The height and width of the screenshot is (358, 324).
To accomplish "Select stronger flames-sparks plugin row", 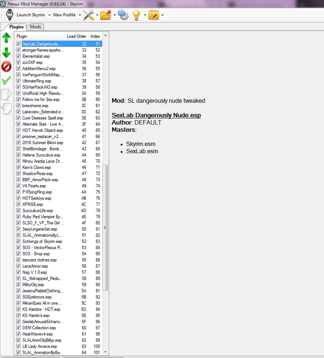I will click(59, 50).
